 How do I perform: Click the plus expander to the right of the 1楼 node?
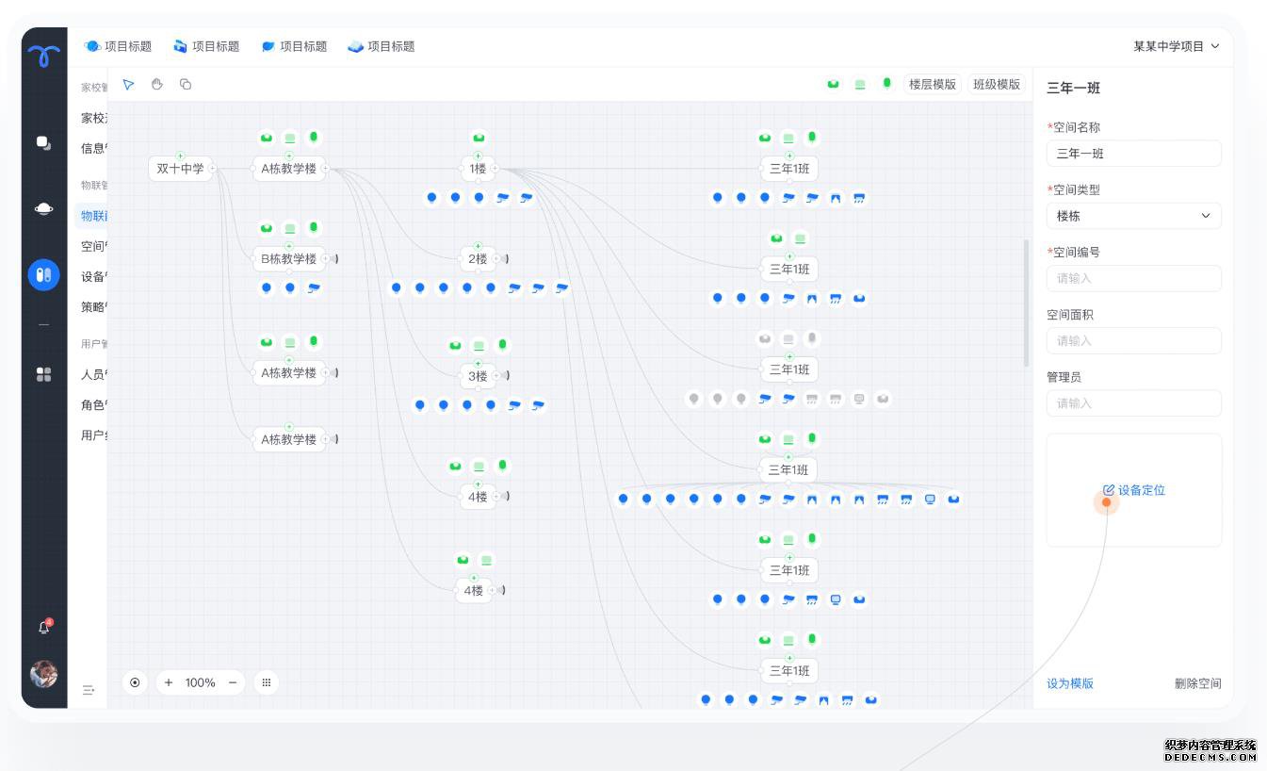(495, 170)
